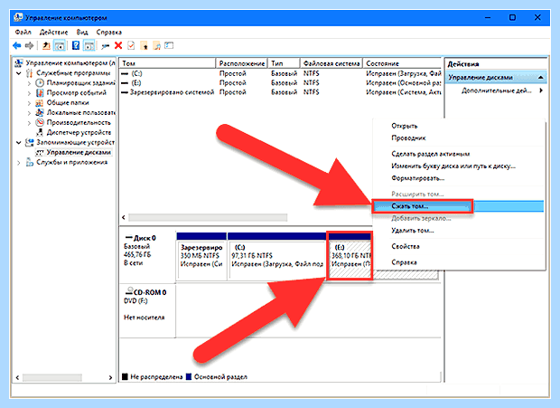The height and width of the screenshot is (408, 560).
Task: Click the Computer Management title bar icon
Action: (x=18, y=17)
